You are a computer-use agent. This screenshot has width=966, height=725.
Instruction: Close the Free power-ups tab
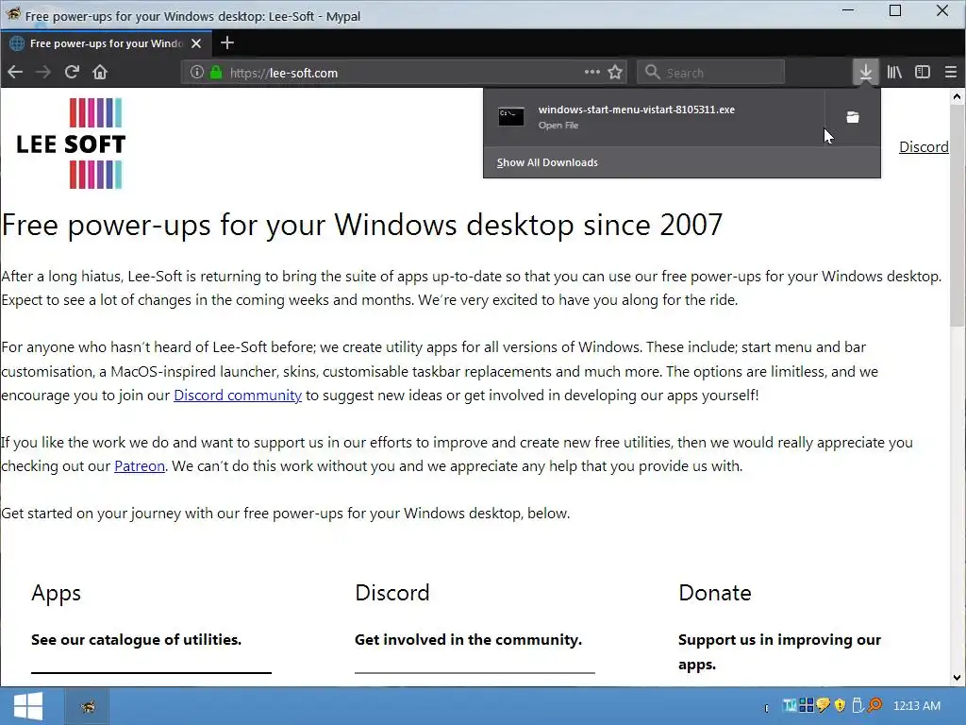196,43
